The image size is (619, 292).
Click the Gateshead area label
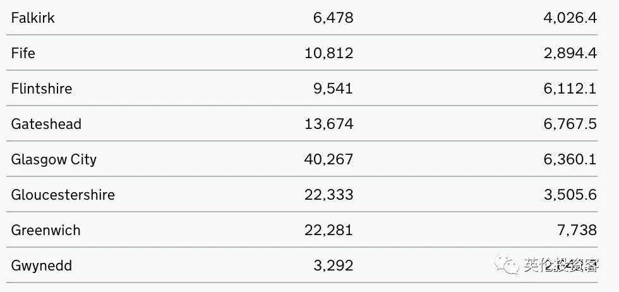[x=46, y=124]
